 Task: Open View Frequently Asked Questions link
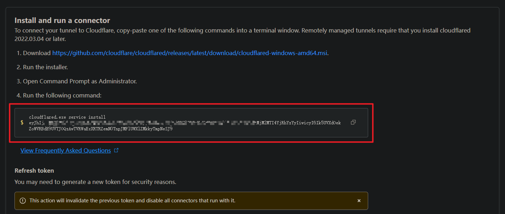click(x=66, y=150)
